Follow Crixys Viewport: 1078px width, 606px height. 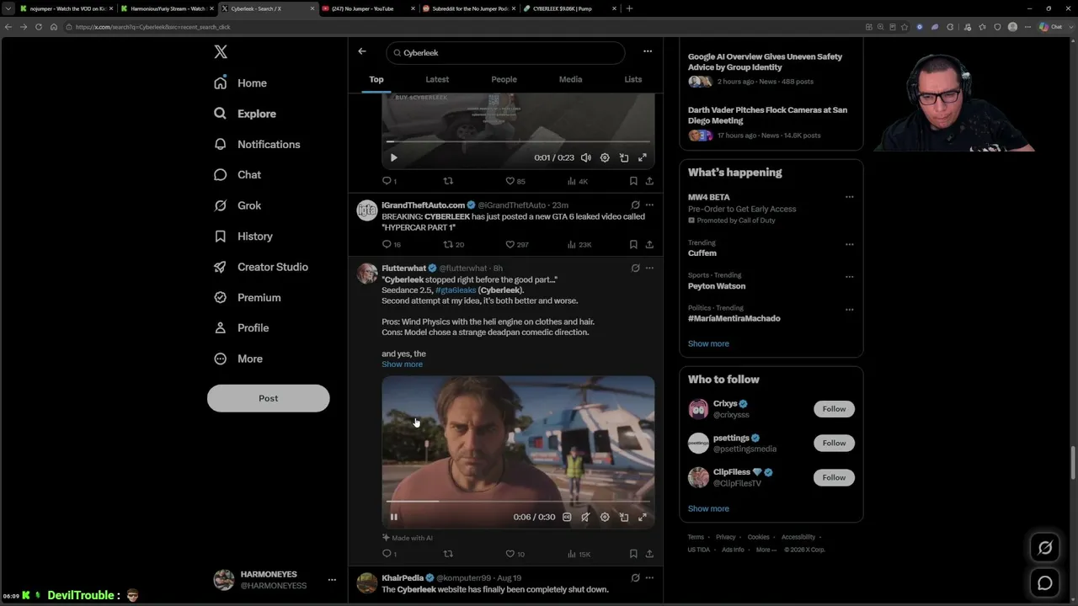tap(834, 409)
